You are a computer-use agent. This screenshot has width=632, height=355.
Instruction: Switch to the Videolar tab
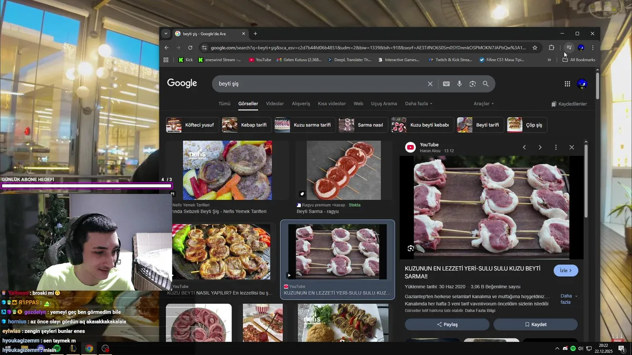(x=275, y=104)
